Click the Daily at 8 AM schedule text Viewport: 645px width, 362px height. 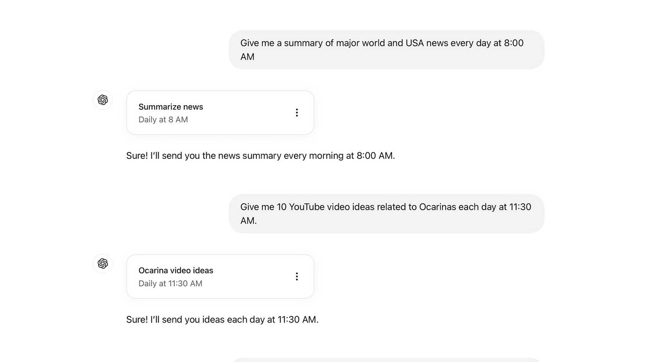(163, 119)
